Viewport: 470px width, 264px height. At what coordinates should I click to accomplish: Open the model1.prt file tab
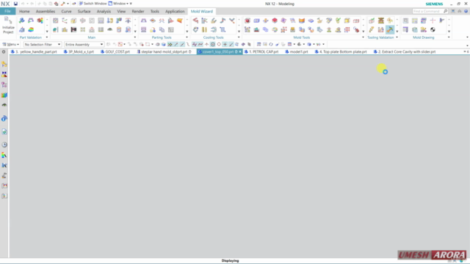[297, 52]
